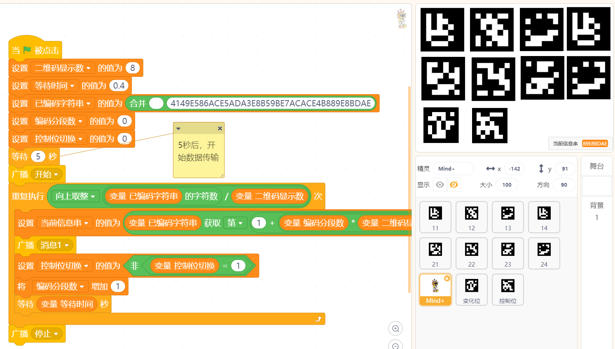Click the 变量 已编码字符串 reporter in the repeat block
The height and width of the screenshot is (349, 615).
pos(143,196)
